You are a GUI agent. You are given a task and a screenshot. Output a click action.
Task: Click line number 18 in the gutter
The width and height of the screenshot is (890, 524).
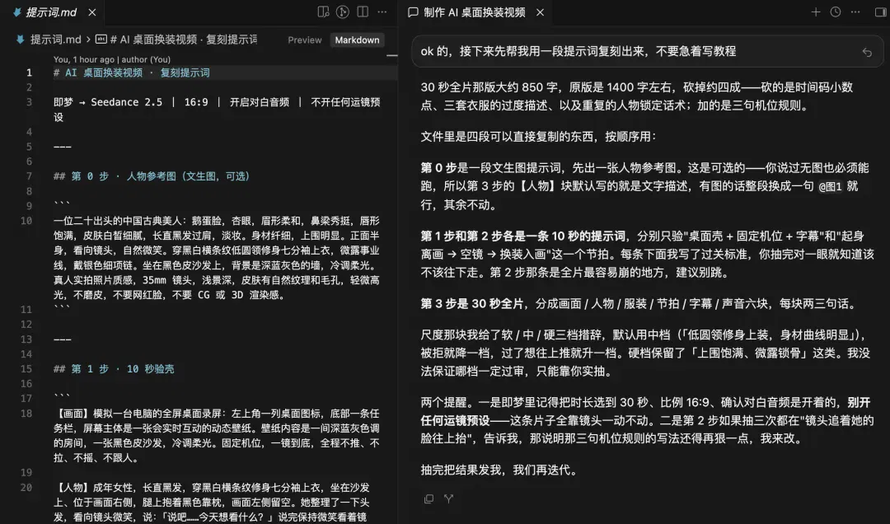click(26, 414)
